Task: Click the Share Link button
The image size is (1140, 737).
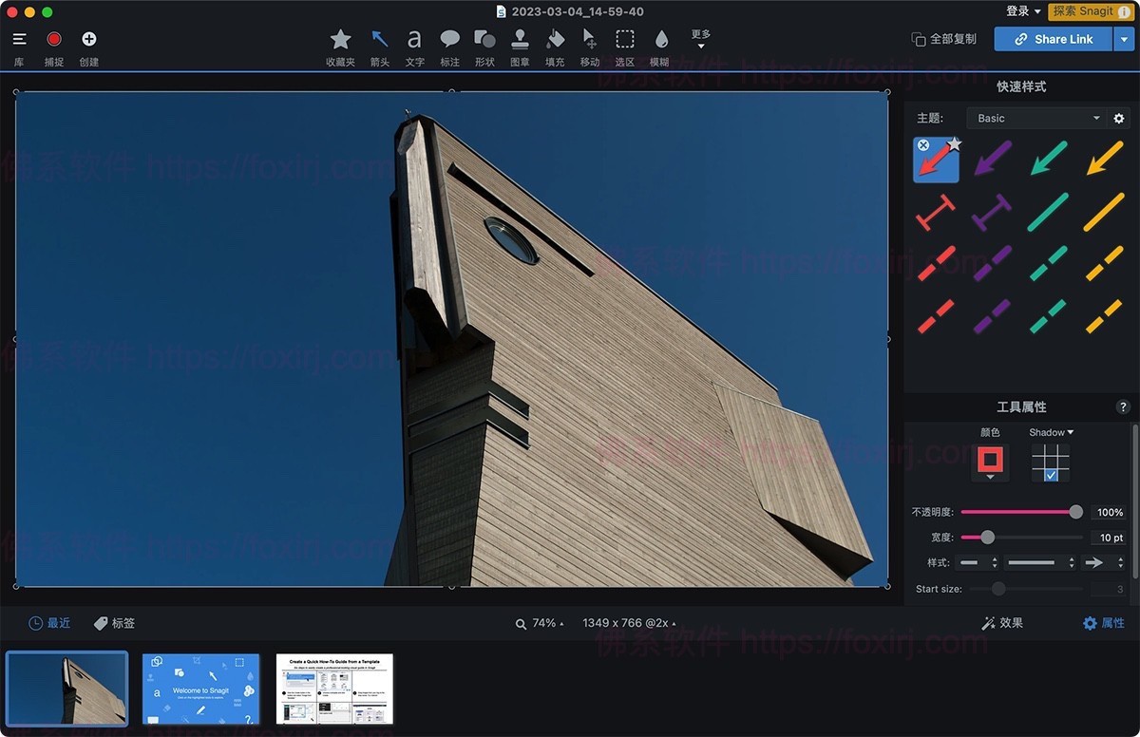Action: click(x=1053, y=39)
